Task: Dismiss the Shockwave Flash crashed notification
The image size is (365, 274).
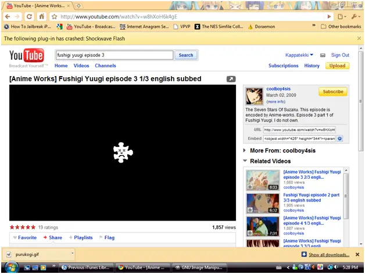Action: coord(359,38)
